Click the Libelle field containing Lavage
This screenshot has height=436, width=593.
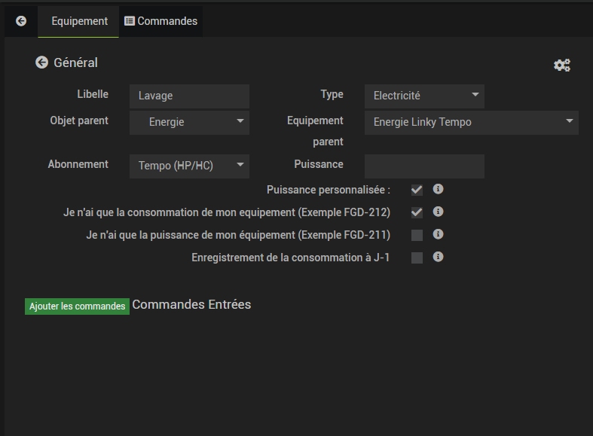(189, 96)
